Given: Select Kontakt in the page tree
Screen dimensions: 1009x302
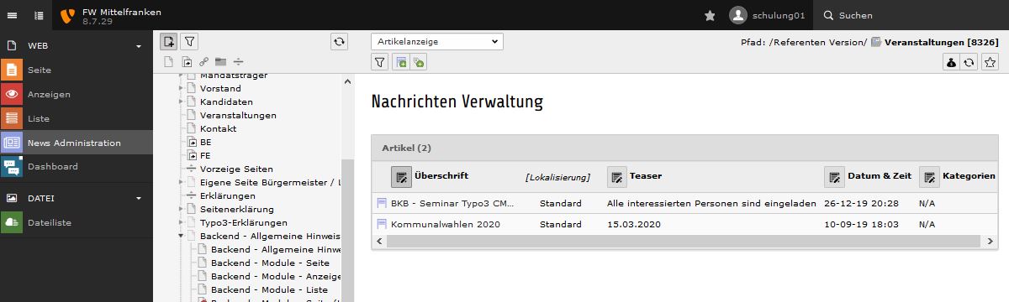Looking at the screenshot, I should (x=218, y=128).
